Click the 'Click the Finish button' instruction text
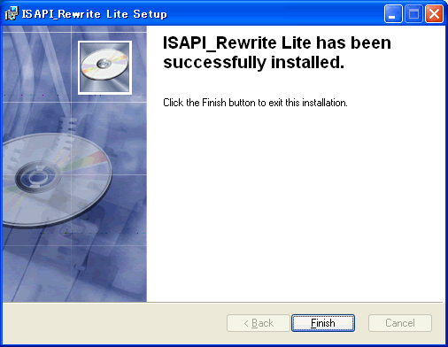The image size is (448, 347). coord(255,103)
